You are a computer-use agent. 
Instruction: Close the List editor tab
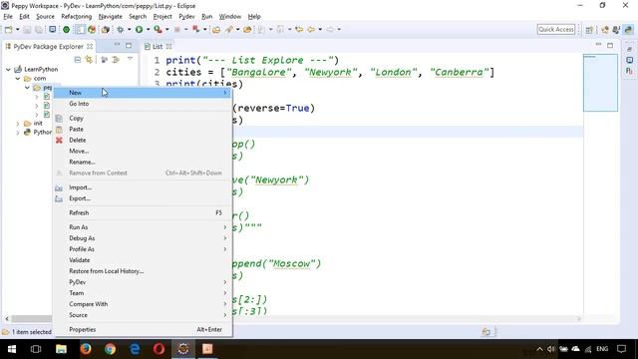[x=168, y=47]
